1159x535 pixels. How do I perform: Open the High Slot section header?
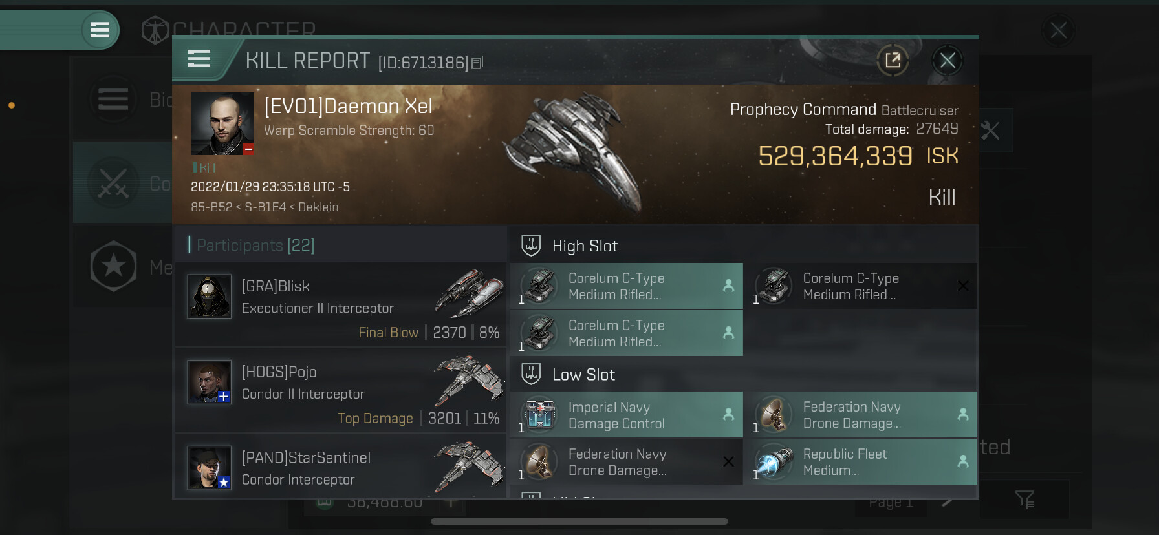(585, 246)
